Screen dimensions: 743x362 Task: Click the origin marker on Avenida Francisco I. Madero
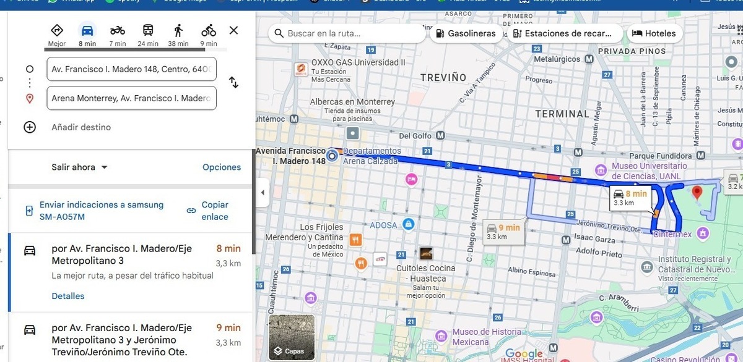pyautogui.click(x=332, y=156)
